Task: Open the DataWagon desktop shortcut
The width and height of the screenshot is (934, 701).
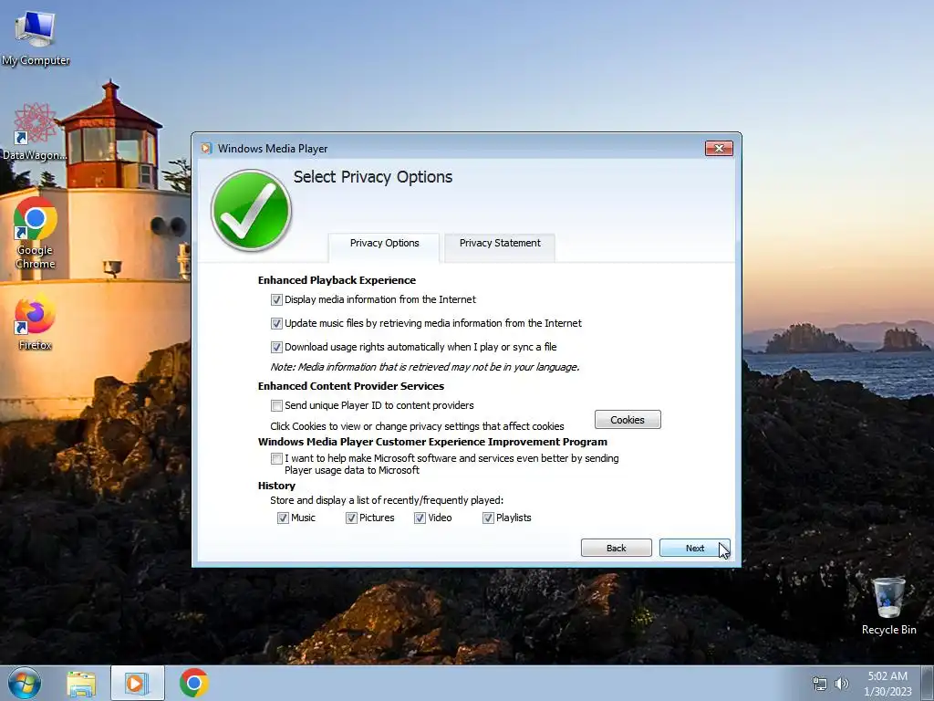Action: 36,132
